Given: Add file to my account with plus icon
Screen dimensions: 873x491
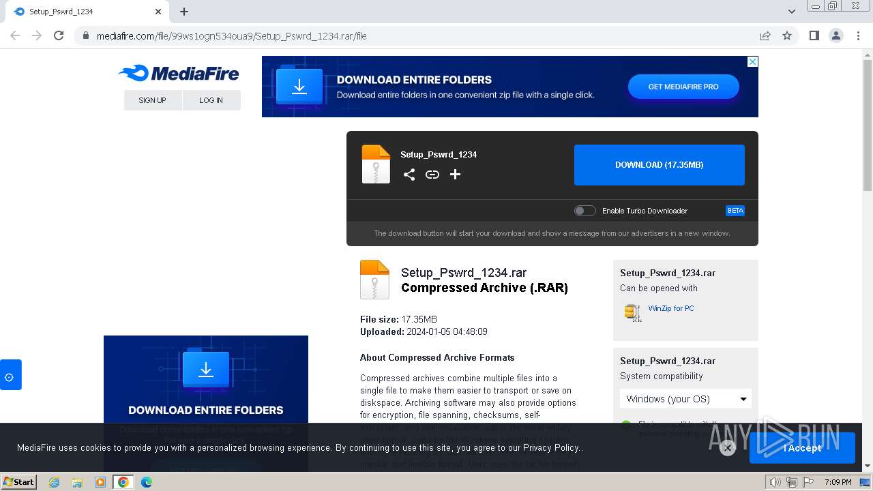Looking at the screenshot, I should [455, 175].
